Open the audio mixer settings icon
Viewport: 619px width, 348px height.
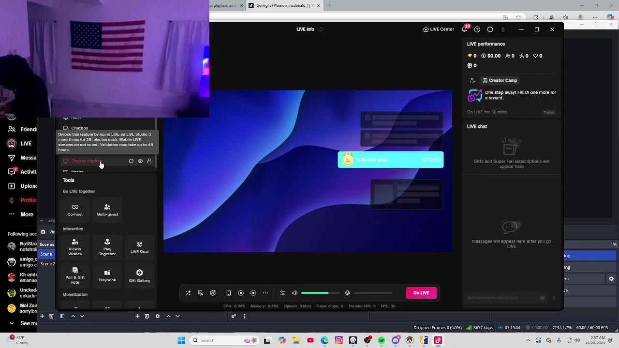(x=282, y=293)
